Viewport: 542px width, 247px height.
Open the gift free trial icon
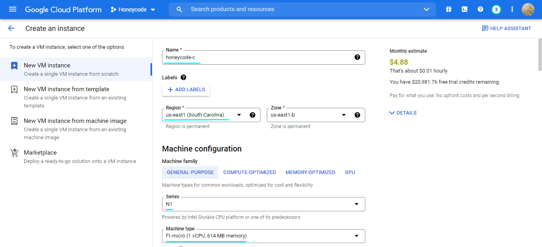[449, 9]
